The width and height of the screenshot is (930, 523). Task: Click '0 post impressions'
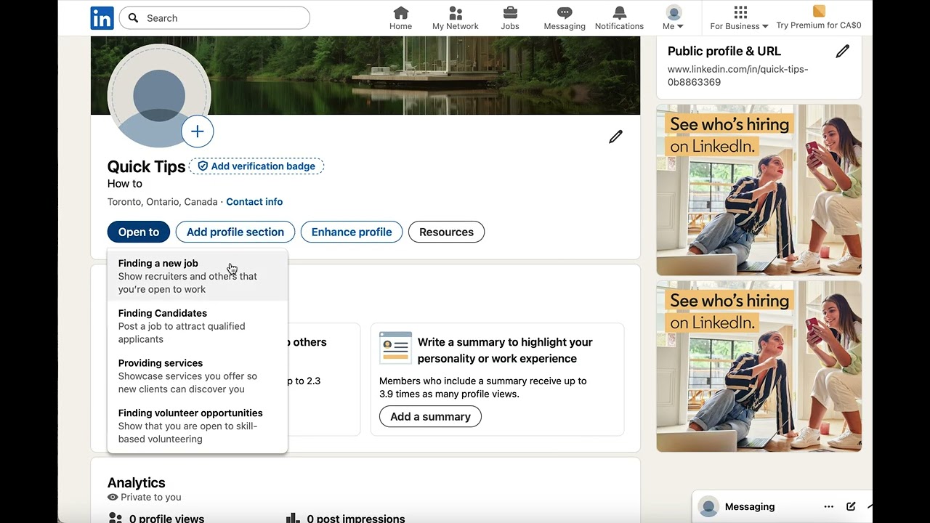pos(356,519)
